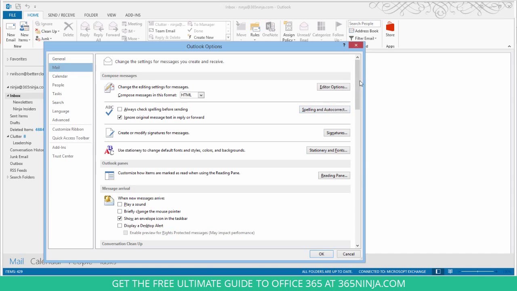
Task: Click Mail in the navigation bar
Action: (x=17, y=261)
